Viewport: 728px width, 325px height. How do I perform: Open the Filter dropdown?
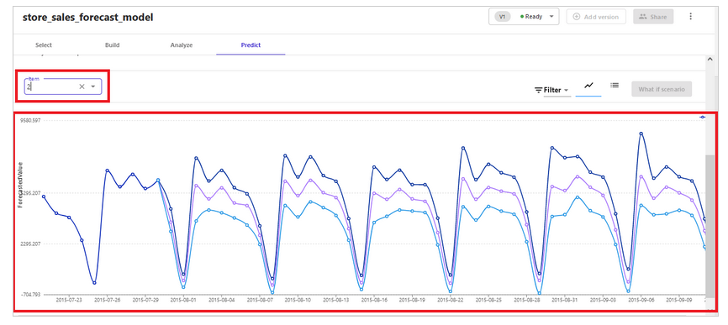coord(552,90)
